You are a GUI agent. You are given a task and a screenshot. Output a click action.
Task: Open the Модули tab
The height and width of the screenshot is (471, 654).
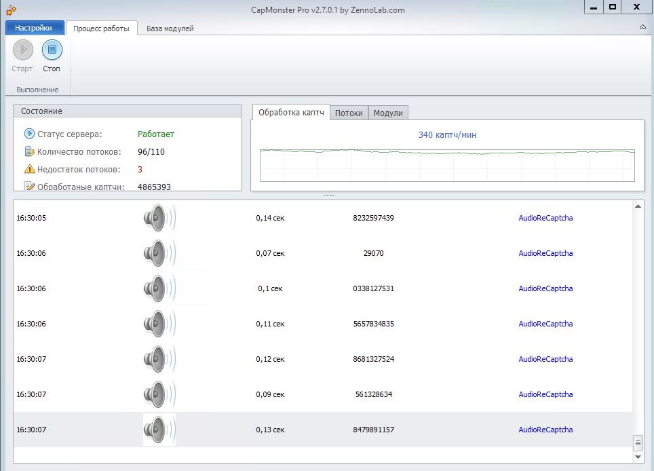[388, 113]
